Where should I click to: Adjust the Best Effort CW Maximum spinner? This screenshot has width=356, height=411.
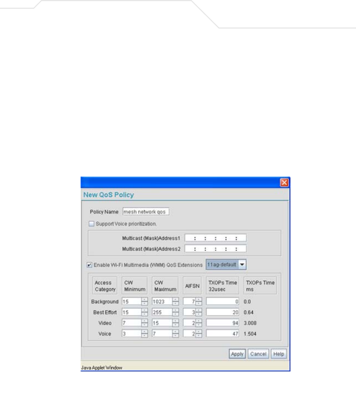click(176, 312)
